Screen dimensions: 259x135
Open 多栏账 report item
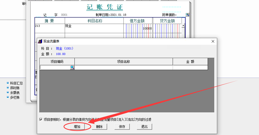[x=15, y=97]
